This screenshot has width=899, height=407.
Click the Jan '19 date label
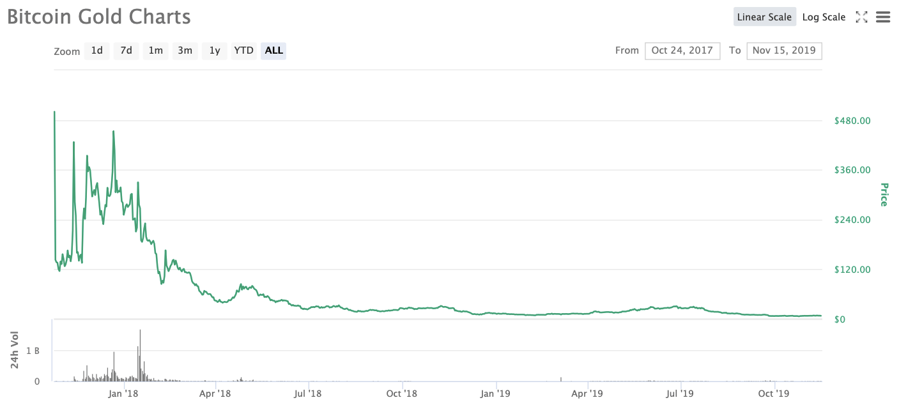(495, 394)
